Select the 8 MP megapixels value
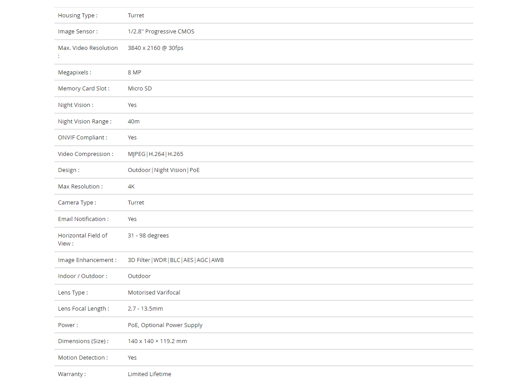 tap(135, 73)
